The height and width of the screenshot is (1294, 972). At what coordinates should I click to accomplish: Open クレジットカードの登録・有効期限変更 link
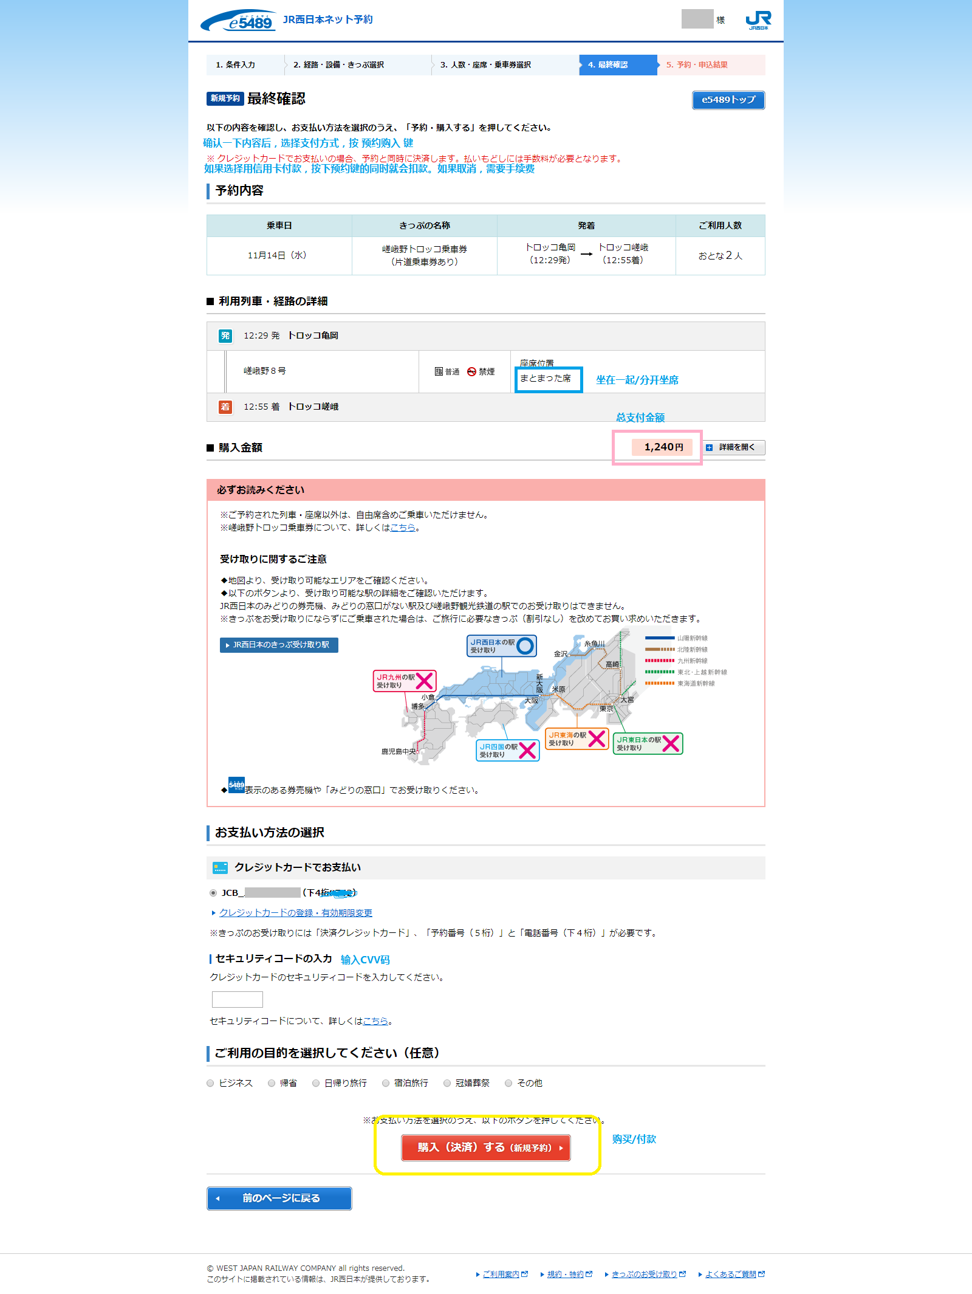[x=295, y=913]
